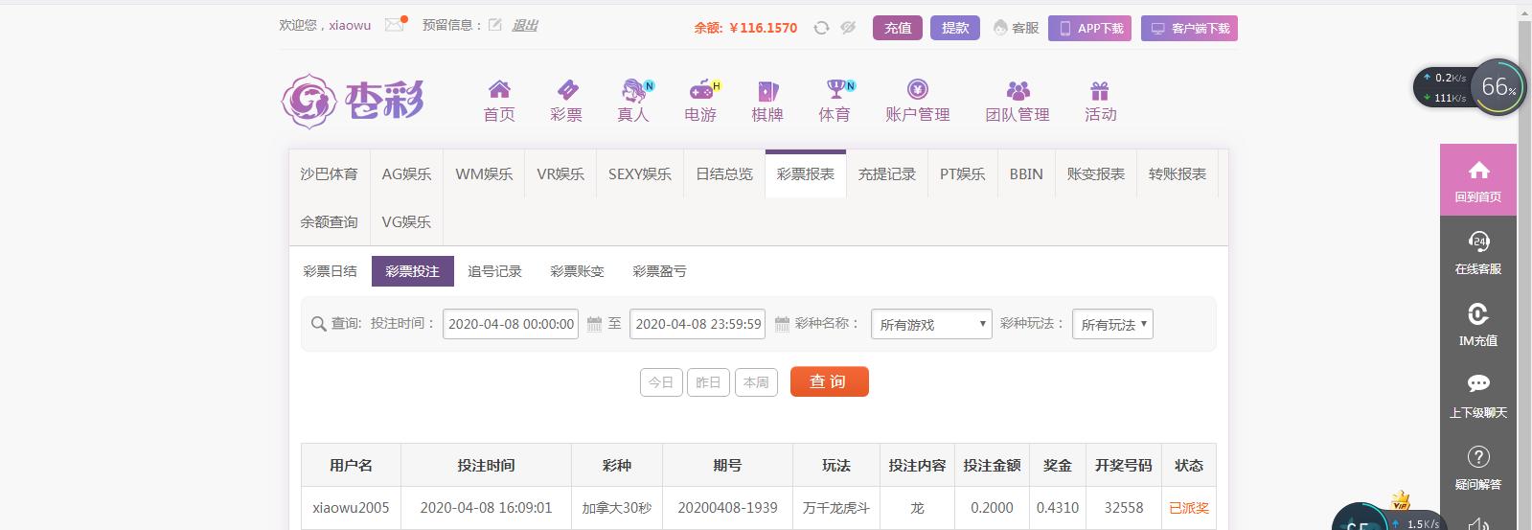
Task: Switch to the WM娱乐 tab
Action: pyautogui.click(x=484, y=173)
